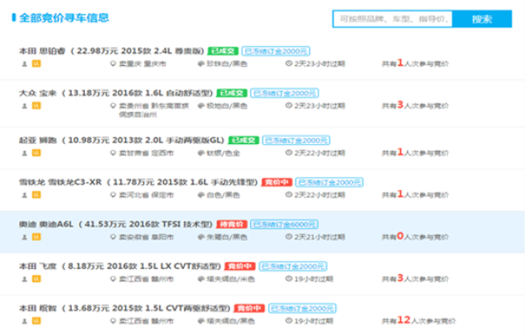This screenshot has height=334, width=525.
Task: Click the blue 搜索 search button
Action: click(x=482, y=19)
